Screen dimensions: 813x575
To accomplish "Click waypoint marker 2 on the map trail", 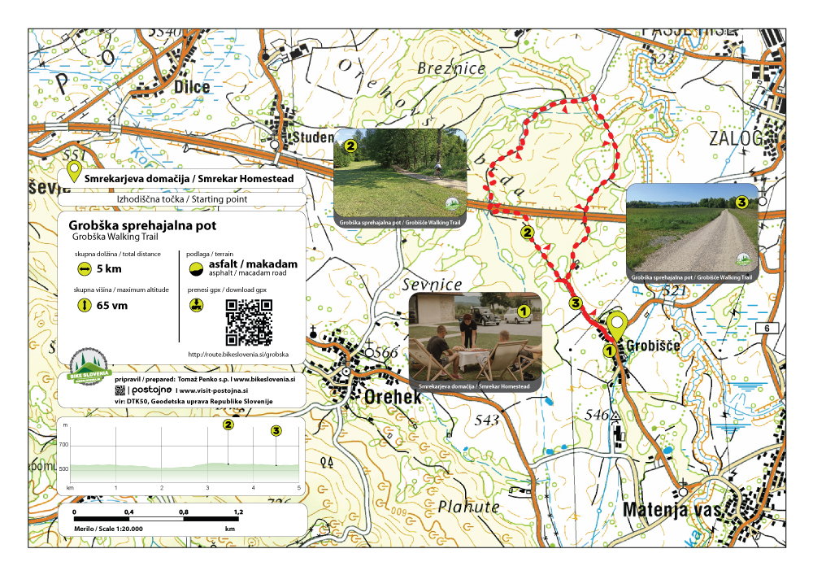I will point(527,233).
